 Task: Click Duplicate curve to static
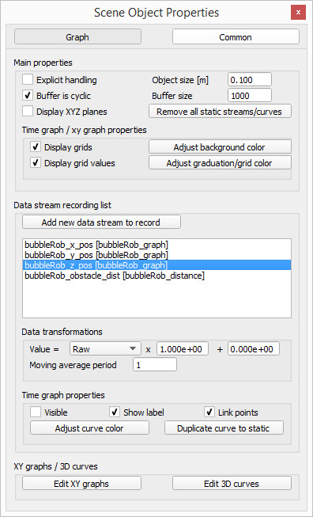pyautogui.click(x=224, y=428)
